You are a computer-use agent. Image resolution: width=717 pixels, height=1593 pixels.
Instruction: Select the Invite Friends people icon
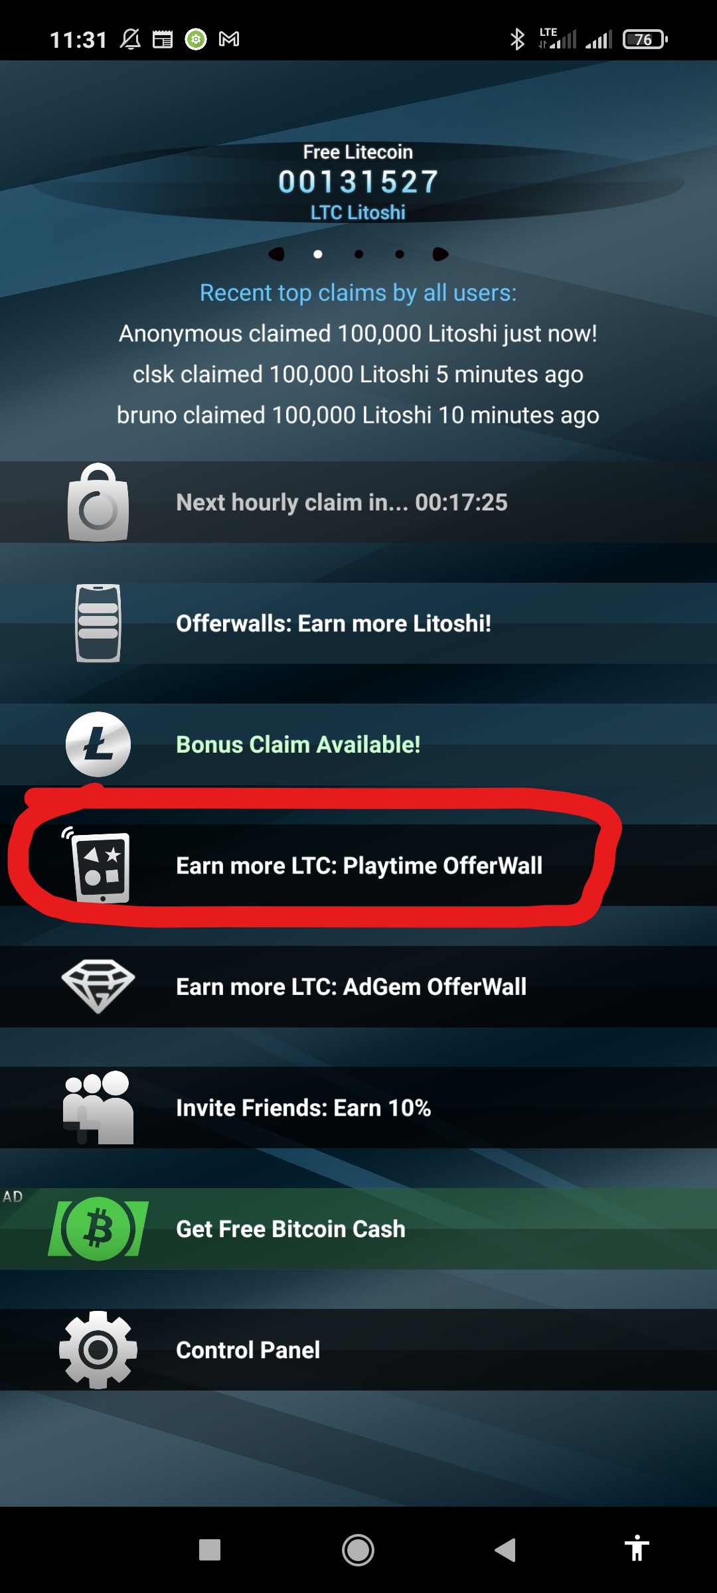(98, 1108)
